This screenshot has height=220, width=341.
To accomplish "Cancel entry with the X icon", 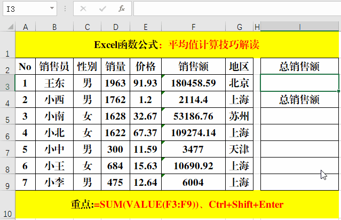I will (x=83, y=9).
